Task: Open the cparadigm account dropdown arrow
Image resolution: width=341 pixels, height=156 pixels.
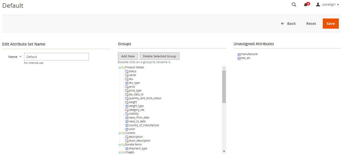Action: 338,5
